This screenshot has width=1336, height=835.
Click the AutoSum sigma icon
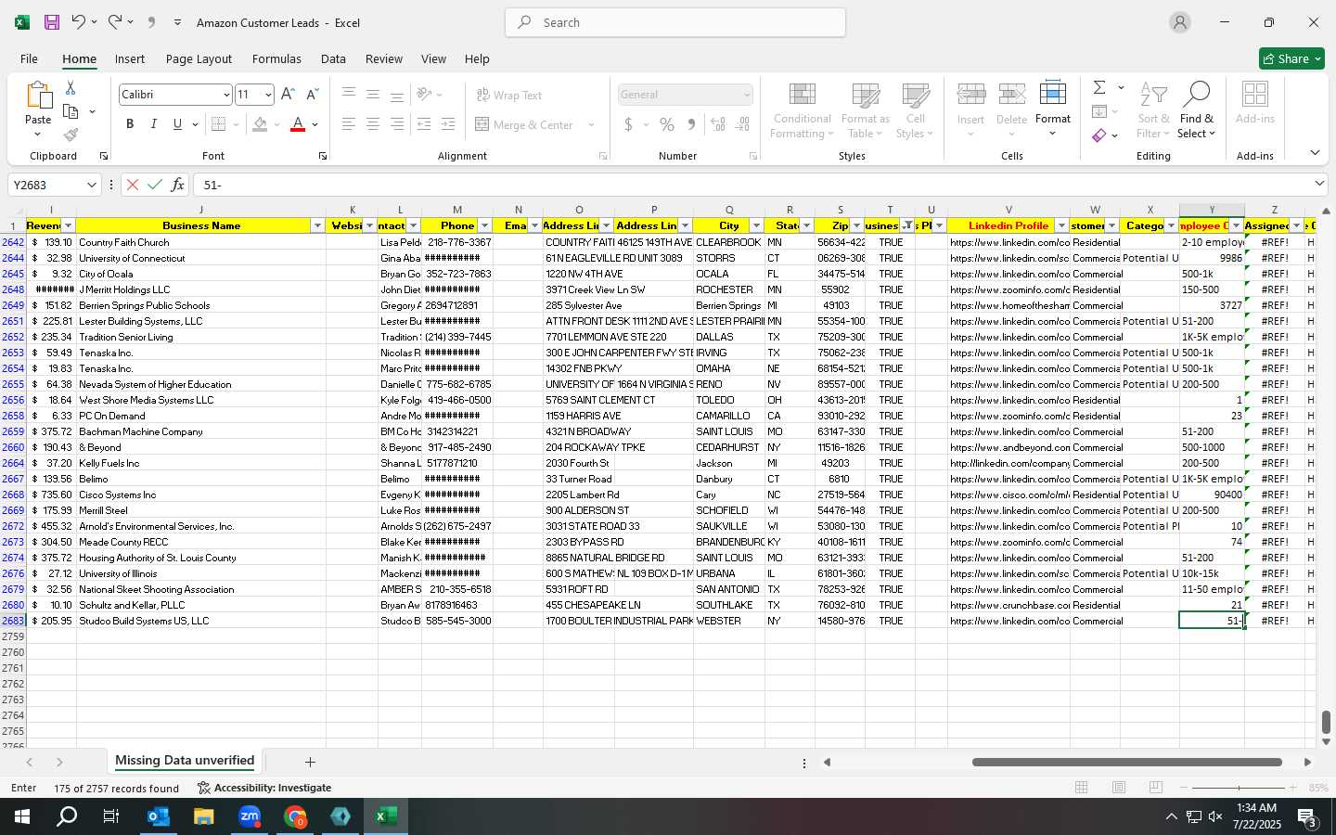[1099, 87]
